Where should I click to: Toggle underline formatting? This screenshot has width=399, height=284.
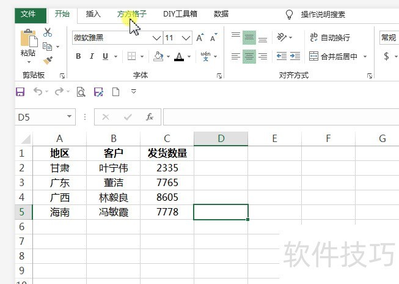point(105,56)
